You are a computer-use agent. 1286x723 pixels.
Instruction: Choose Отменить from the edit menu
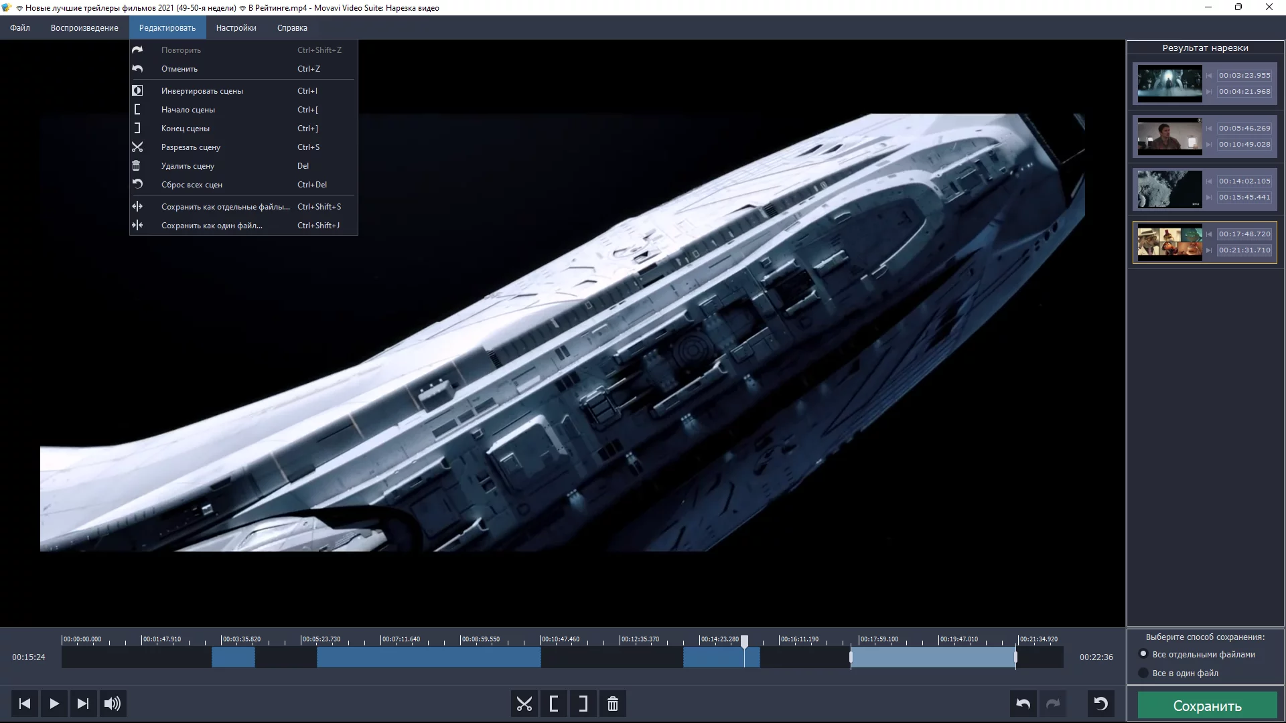pyautogui.click(x=244, y=69)
